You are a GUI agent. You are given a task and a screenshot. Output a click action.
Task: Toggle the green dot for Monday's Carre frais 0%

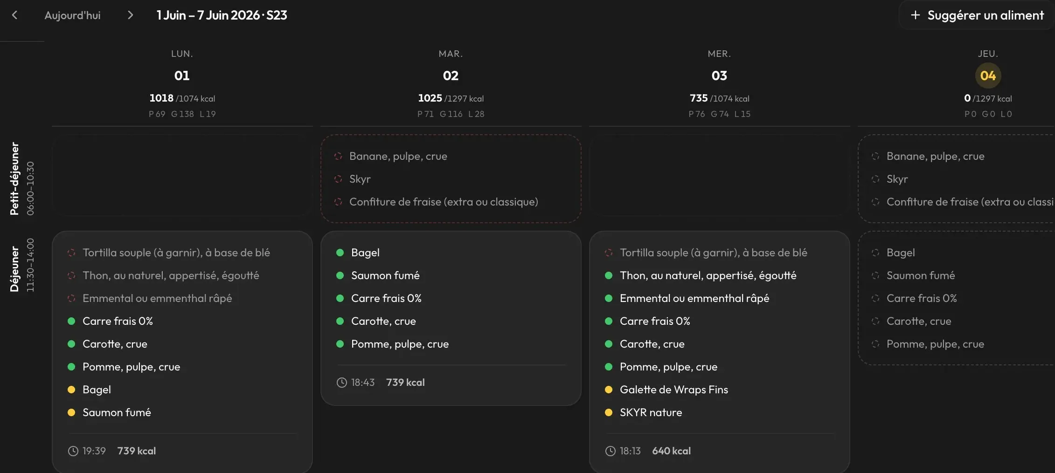coord(71,321)
